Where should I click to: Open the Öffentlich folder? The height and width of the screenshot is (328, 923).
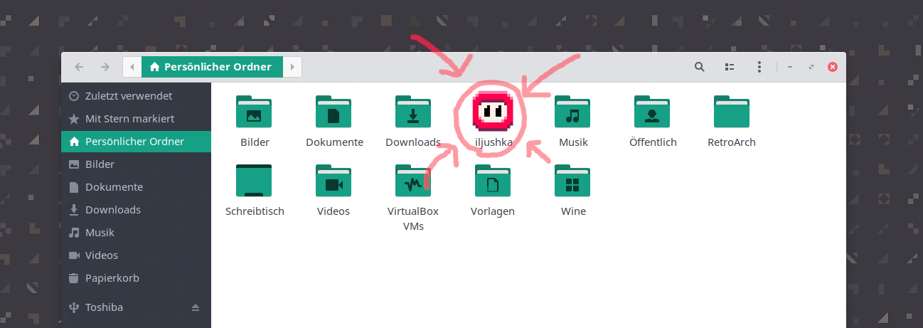[652, 112]
